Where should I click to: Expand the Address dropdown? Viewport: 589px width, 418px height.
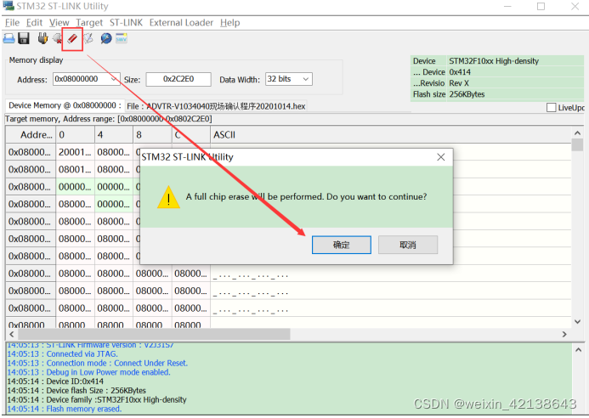pos(113,79)
